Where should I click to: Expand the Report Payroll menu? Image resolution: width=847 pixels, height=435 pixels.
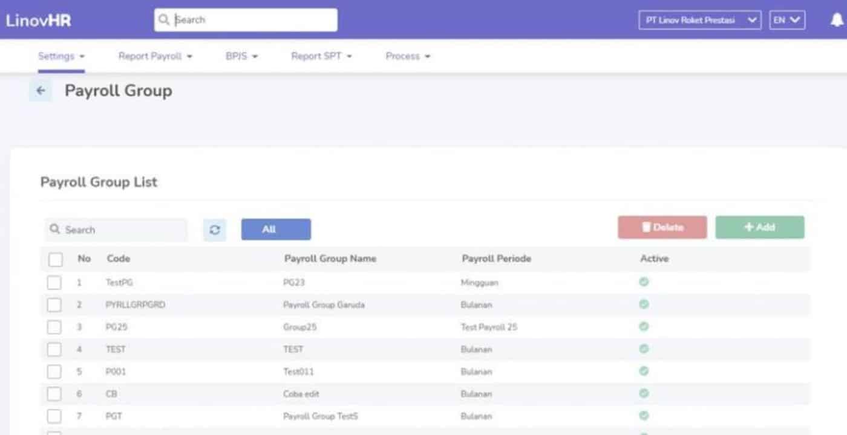(x=155, y=56)
